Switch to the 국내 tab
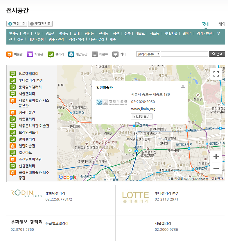The width and height of the screenshot is (228, 241). coord(205,24)
